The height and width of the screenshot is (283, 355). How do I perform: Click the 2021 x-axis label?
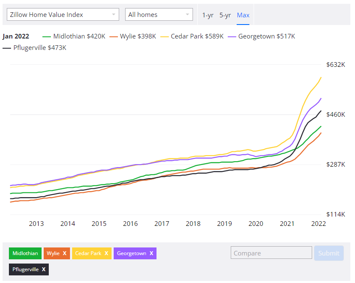click(287, 224)
